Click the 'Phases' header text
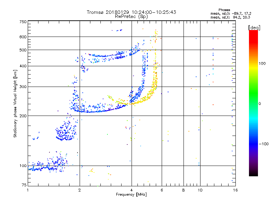 (224, 10)
